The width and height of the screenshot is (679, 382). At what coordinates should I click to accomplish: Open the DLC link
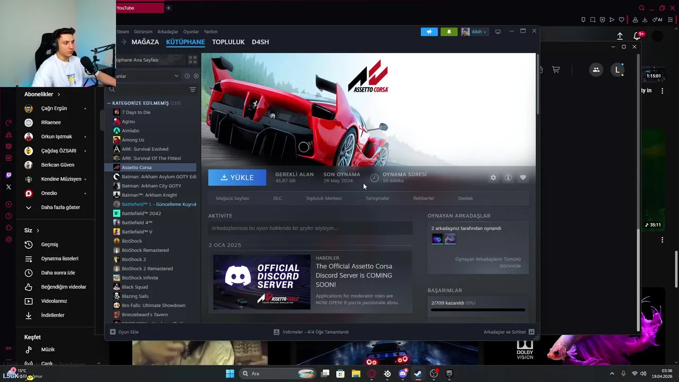click(x=277, y=198)
